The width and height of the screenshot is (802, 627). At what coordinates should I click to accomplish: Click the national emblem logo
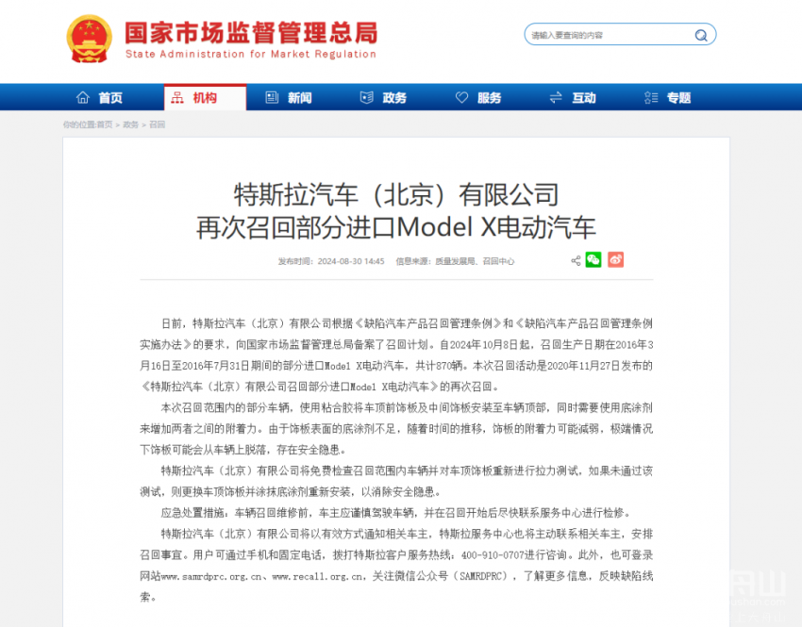click(90, 39)
